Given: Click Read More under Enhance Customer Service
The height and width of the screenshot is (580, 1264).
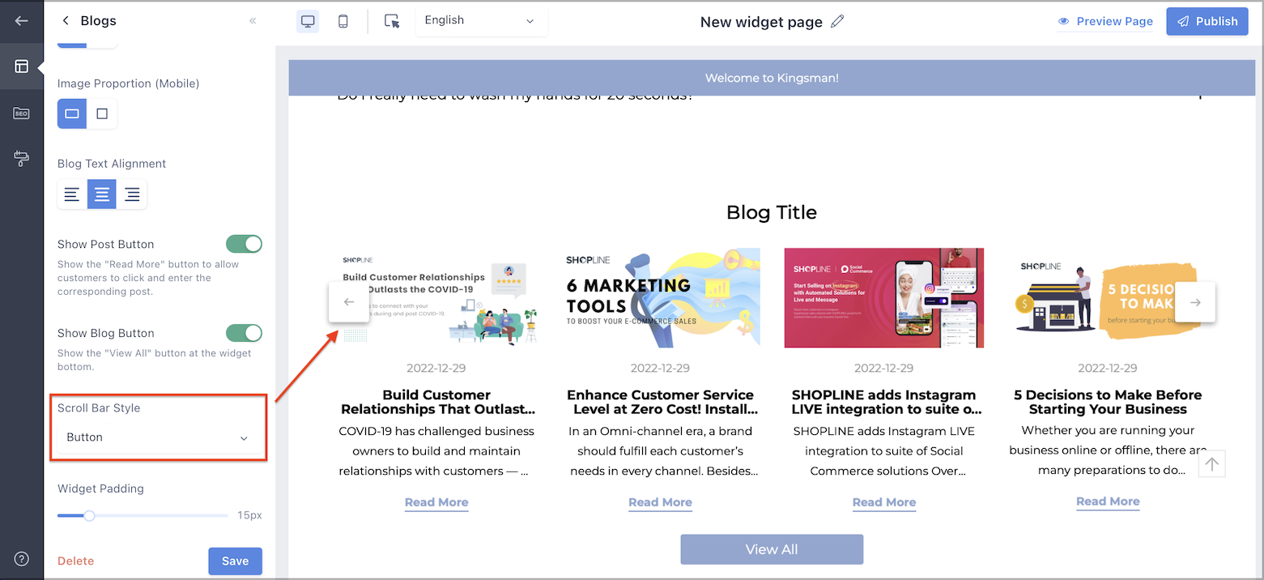Looking at the screenshot, I should pos(660,502).
